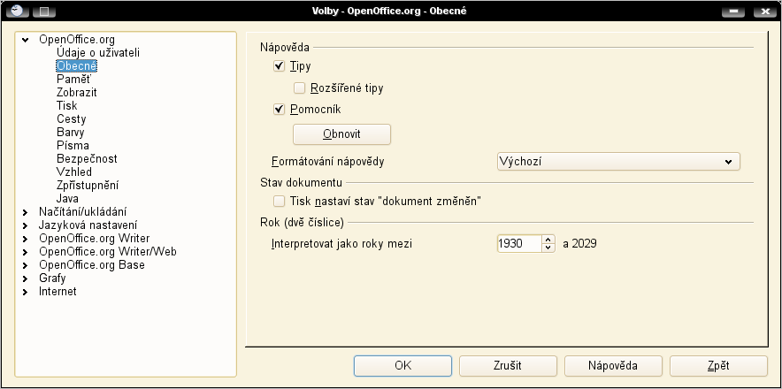Increase the year spinner value

pos(548,240)
